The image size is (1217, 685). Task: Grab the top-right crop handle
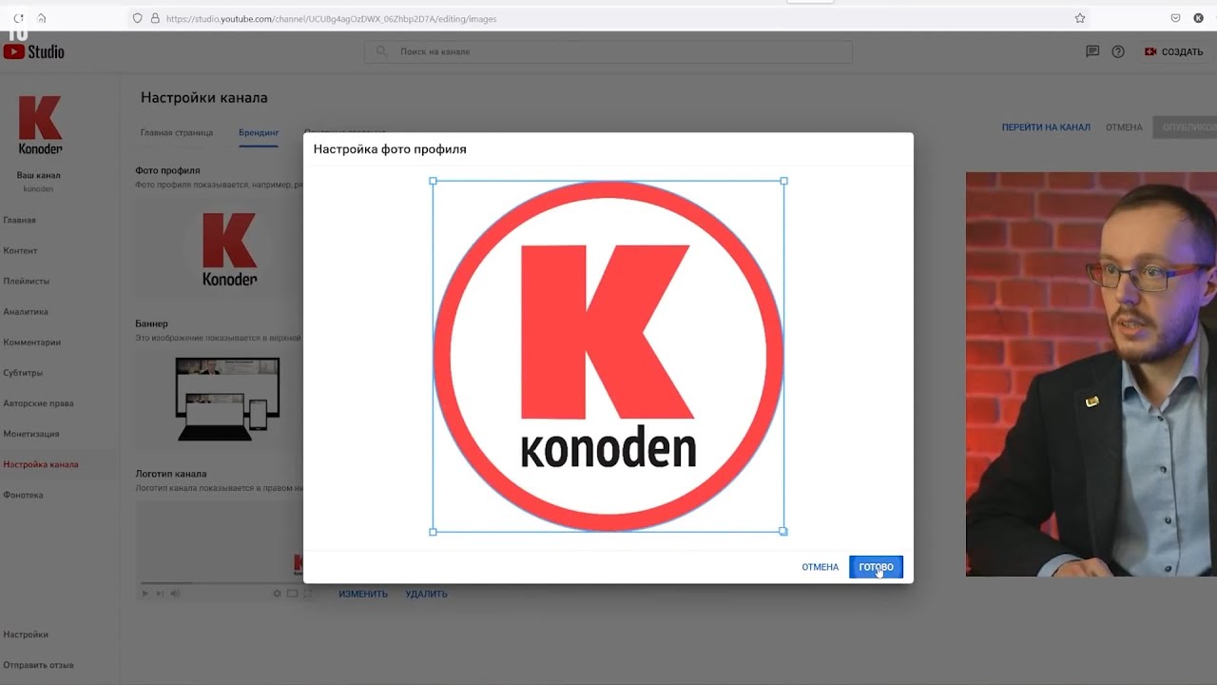coord(783,181)
